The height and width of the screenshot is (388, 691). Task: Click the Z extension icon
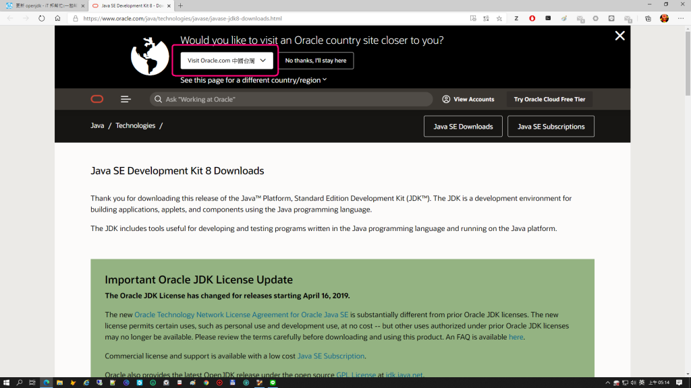[x=516, y=18]
